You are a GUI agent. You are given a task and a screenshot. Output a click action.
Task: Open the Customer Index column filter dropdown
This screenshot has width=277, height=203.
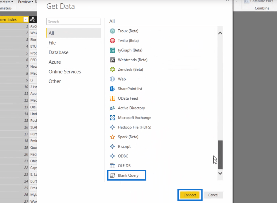click(26, 19)
